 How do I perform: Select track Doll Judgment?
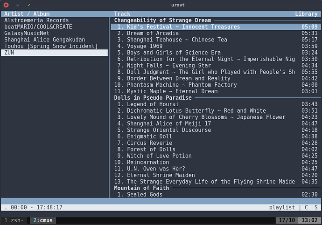tap(216, 72)
